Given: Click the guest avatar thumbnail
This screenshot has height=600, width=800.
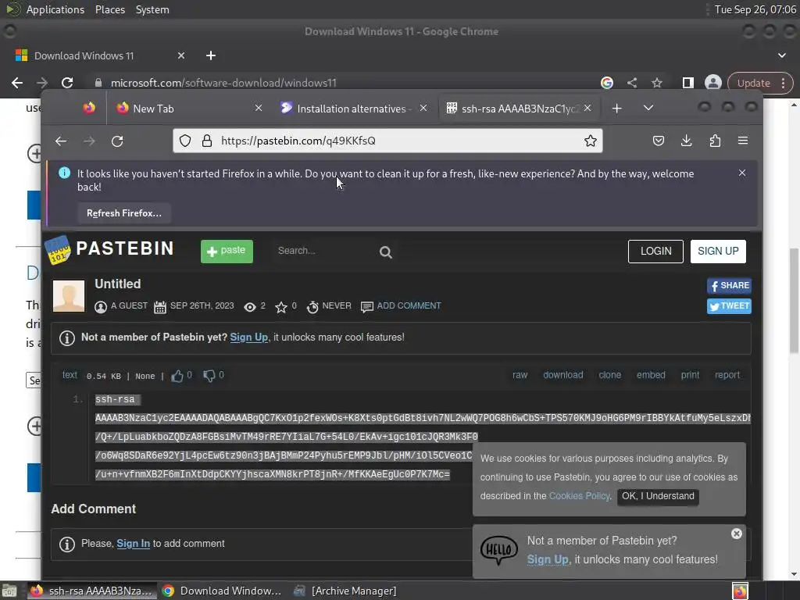Looking at the screenshot, I should pos(69,296).
